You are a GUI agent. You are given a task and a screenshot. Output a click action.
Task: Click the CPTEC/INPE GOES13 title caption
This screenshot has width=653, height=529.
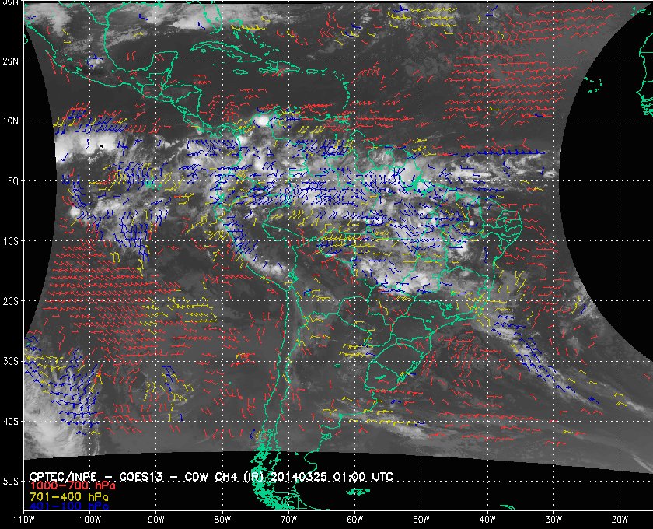pos(211,477)
